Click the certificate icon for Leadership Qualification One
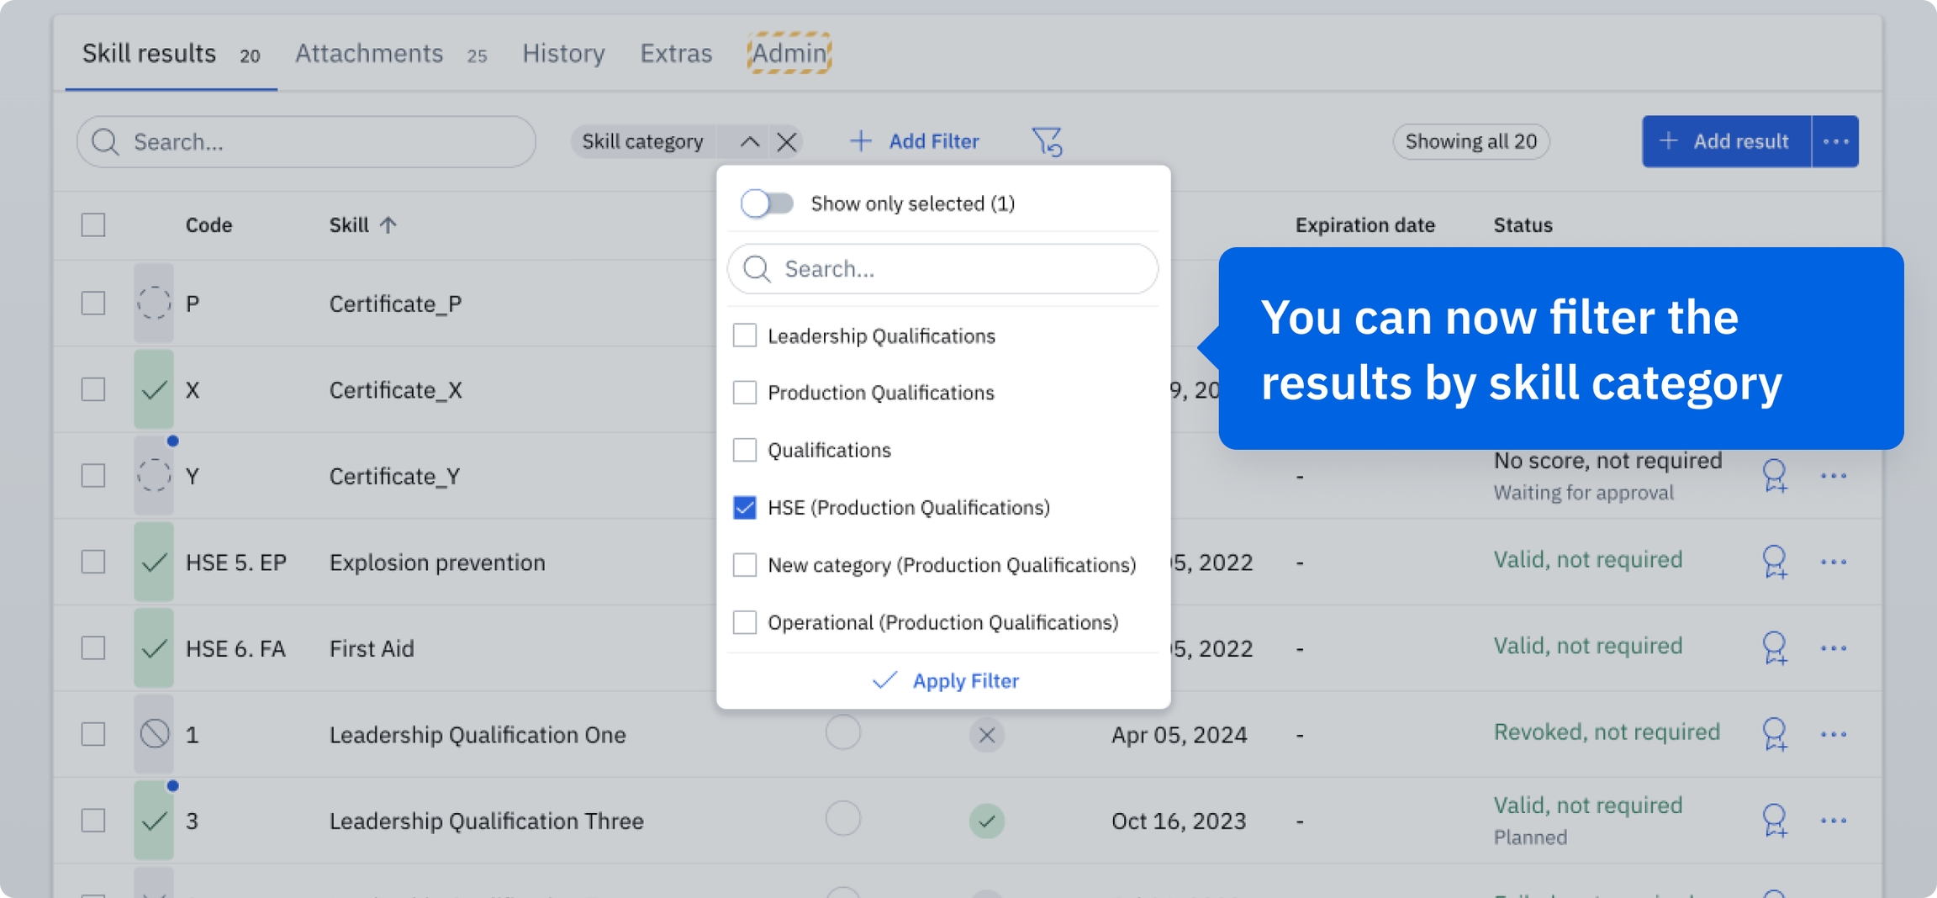The width and height of the screenshot is (1937, 898). pos(1774,734)
